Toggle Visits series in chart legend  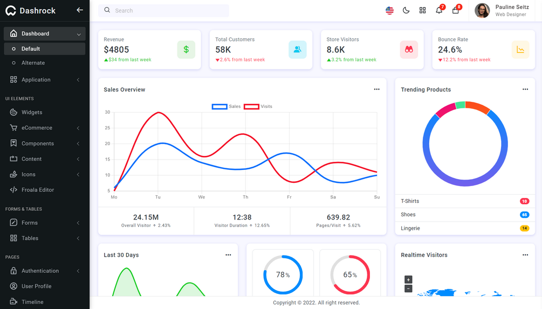pyautogui.click(x=258, y=106)
